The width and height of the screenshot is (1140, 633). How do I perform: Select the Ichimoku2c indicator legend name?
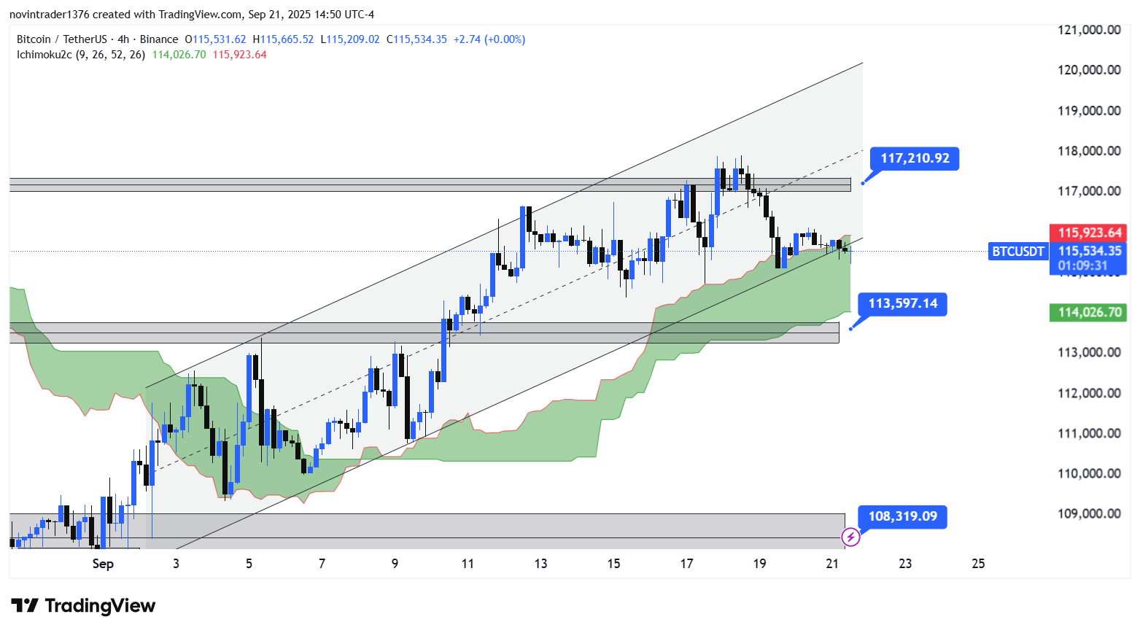[44, 55]
